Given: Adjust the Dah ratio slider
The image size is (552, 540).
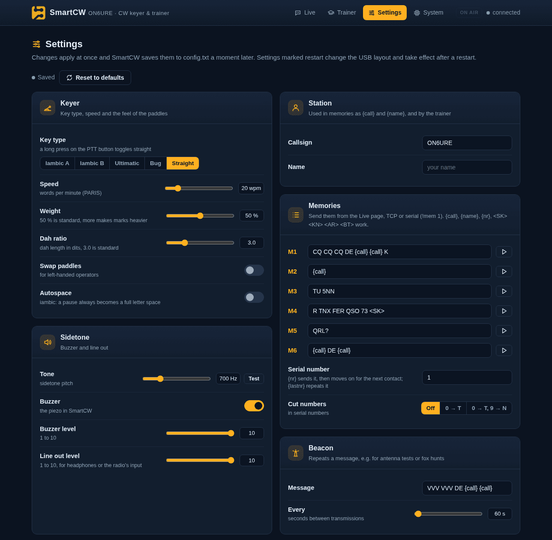Looking at the screenshot, I should click(x=200, y=243).
